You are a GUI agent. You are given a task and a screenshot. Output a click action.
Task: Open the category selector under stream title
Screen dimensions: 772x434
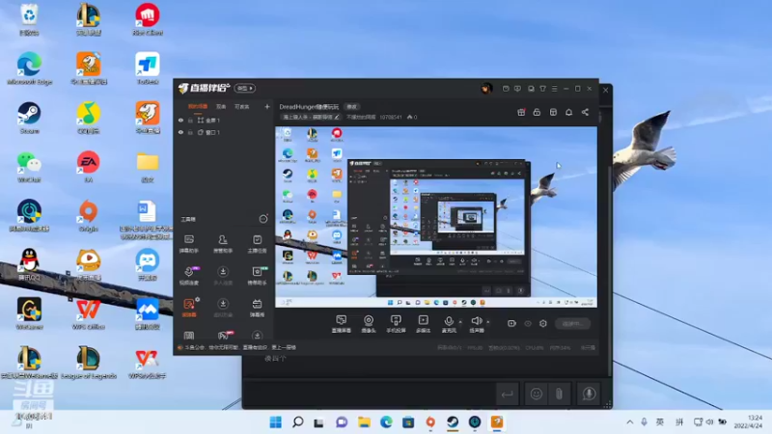coord(311,117)
